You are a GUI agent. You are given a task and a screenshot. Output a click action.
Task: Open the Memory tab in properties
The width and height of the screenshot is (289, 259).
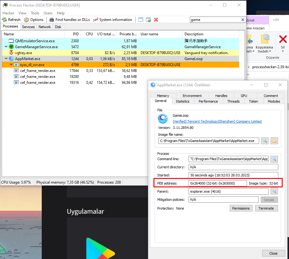tap(163, 96)
